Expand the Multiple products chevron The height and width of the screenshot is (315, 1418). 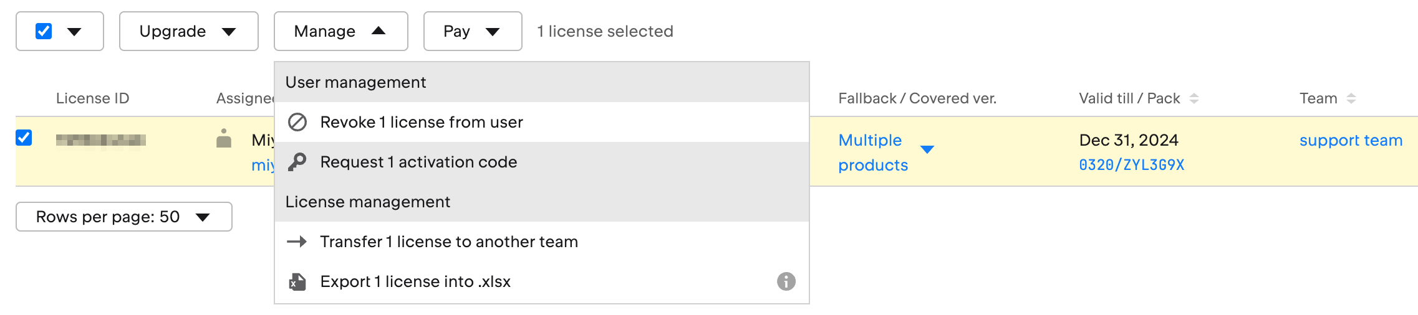(x=927, y=149)
